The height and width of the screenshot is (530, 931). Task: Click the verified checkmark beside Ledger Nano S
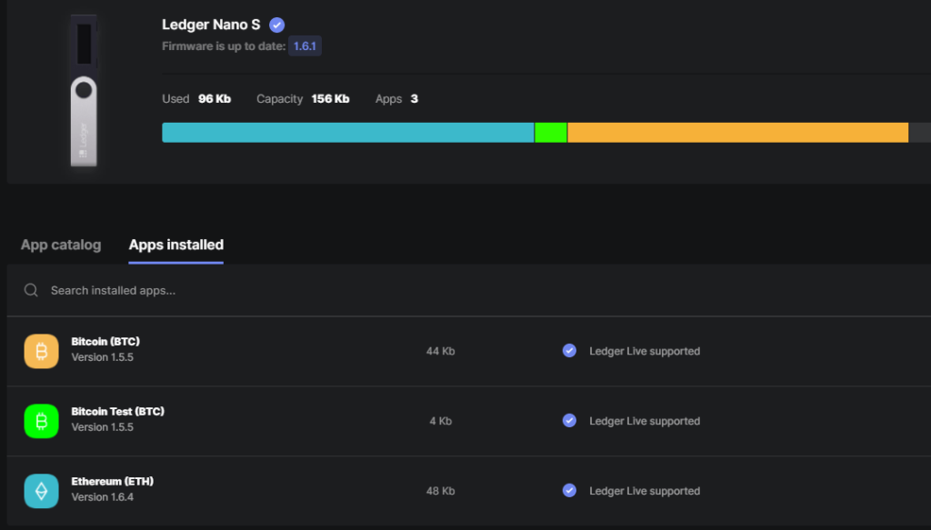tap(277, 25)
